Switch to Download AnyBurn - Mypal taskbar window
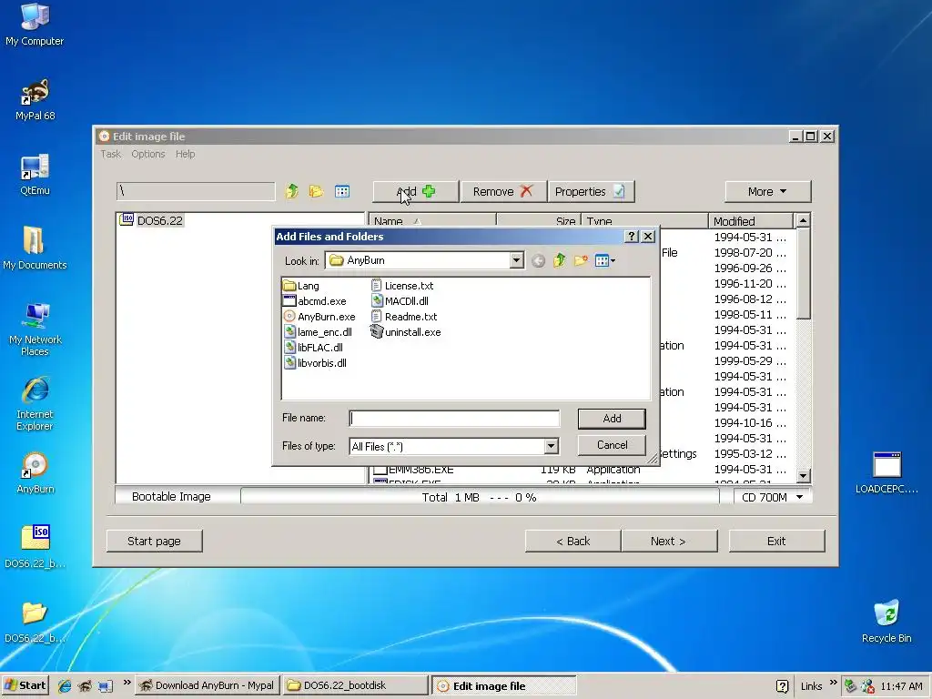Screen dimensions: 932x699 click(x=207, y=685)
